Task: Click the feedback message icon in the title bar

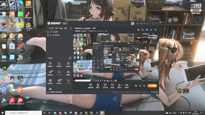Action: [137, 24]
